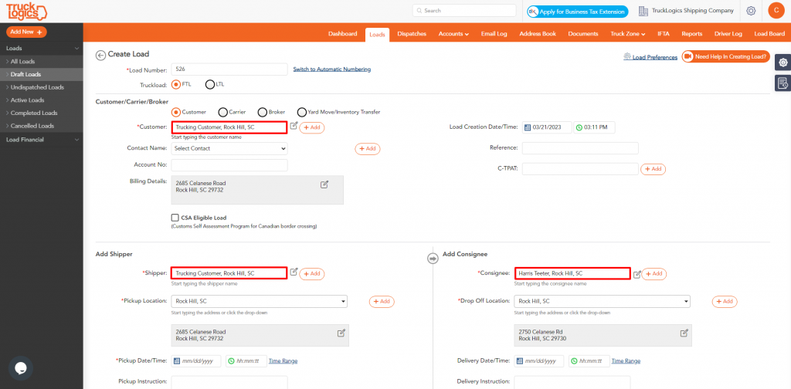
Task: Select Undispatched Loads in sidebar
Action: [42, 87]
